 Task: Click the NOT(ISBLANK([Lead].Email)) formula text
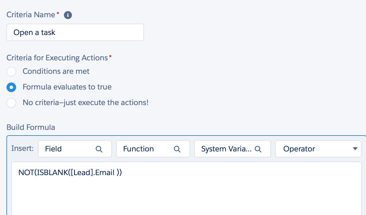coord(70,173)
